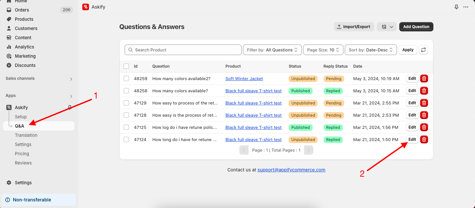Image resolution: width=475 pixels, height=208 pixels.
Task: Delete question 47129 with trash icon
Action: [x=424, y=103]
